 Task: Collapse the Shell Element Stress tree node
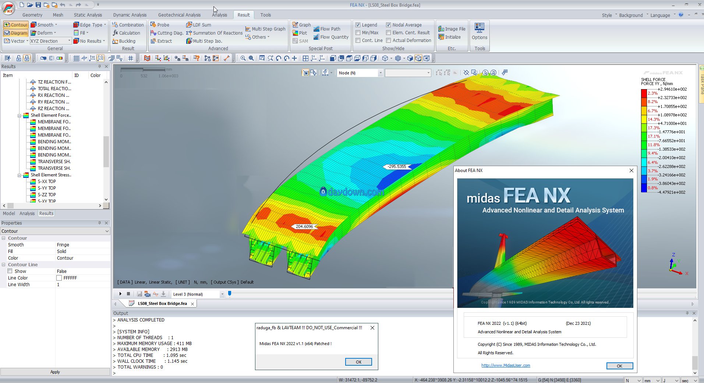coord(20,175)
